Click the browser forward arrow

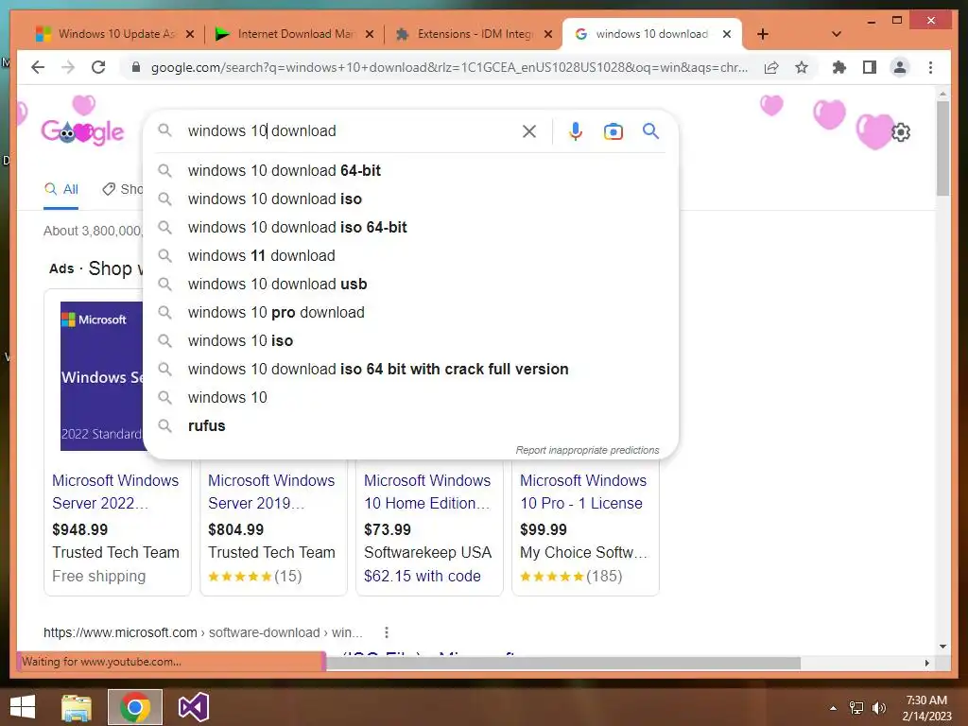[x=68, y=67]
